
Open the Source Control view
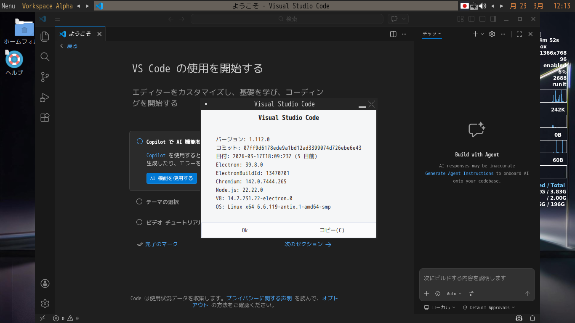click(45, 77)
